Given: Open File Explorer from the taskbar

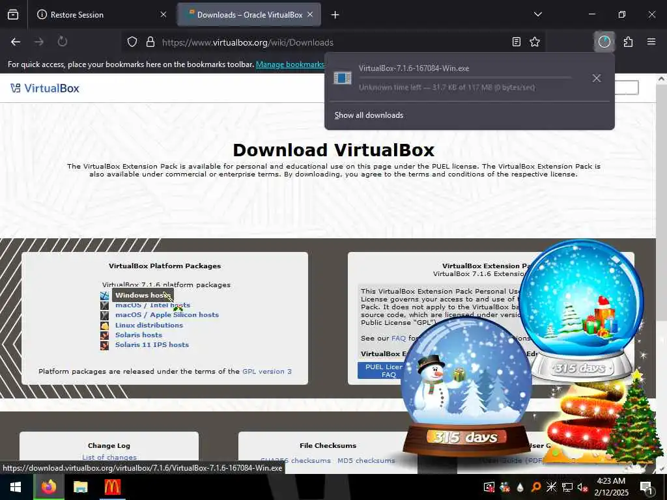Looking at the screenshot, I should [80, 487].
